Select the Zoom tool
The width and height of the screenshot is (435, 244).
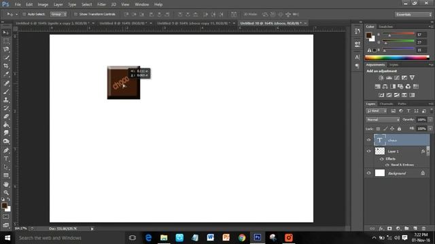(6, 192)
